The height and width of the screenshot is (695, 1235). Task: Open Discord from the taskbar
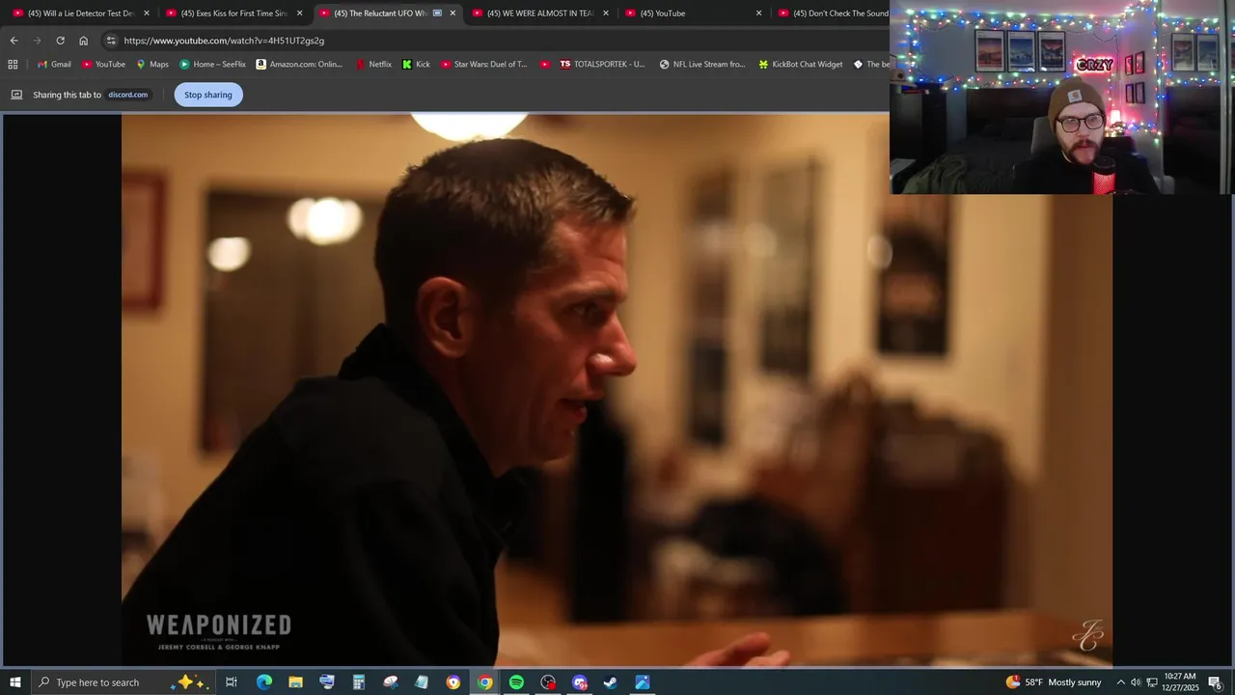(x=580, y=682)
